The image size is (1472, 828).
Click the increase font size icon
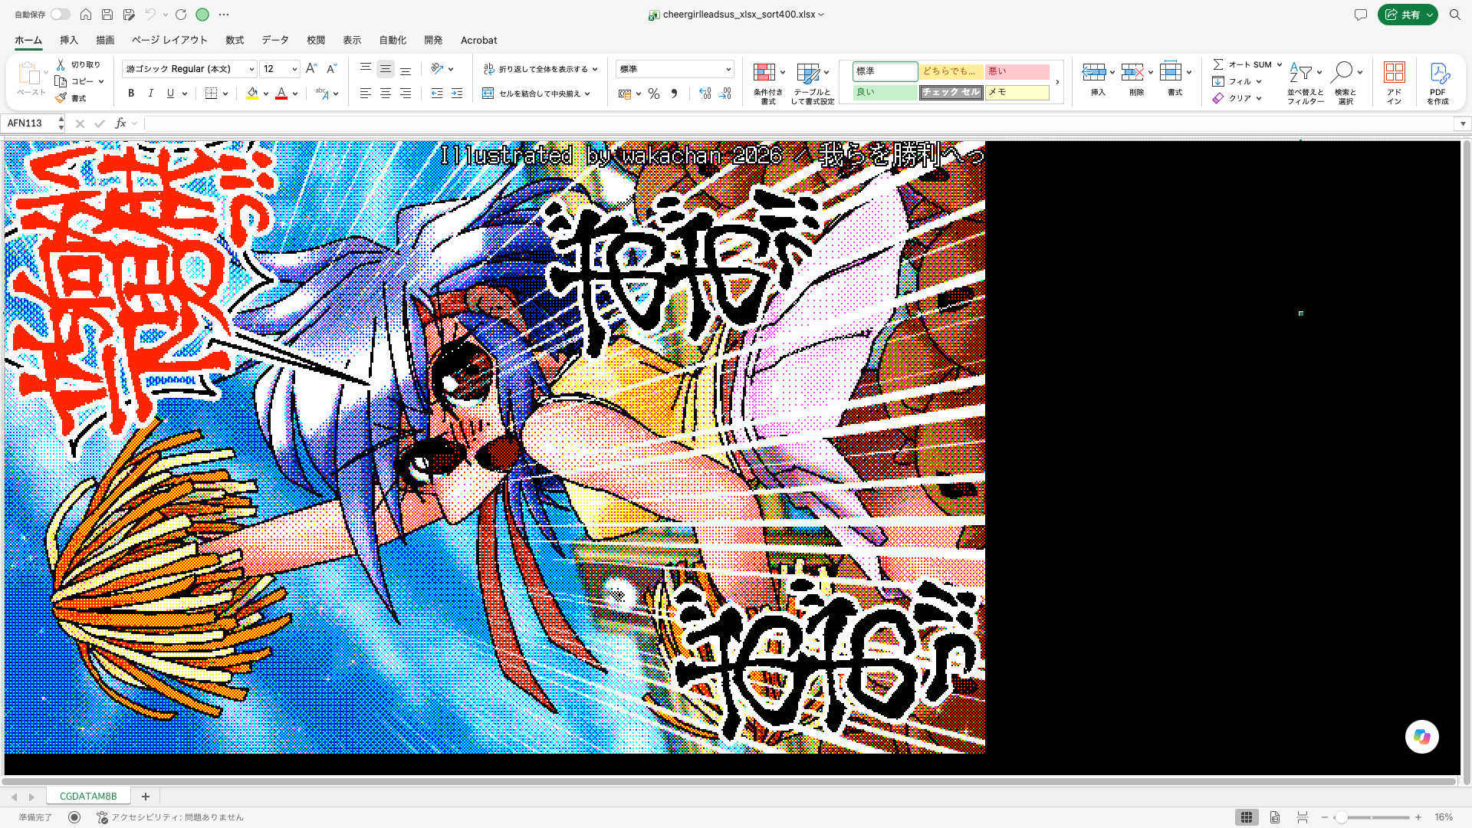[311, 68]
